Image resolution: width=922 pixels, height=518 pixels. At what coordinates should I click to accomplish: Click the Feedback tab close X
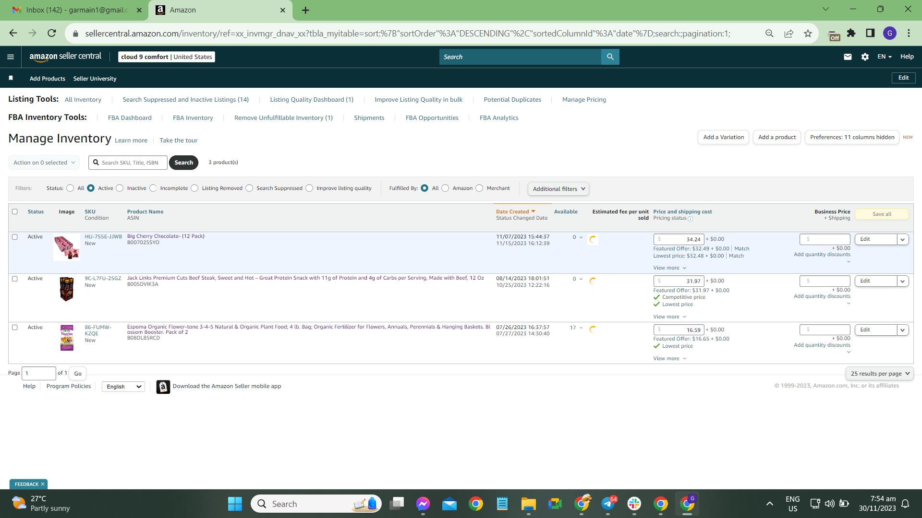point(43,484)
